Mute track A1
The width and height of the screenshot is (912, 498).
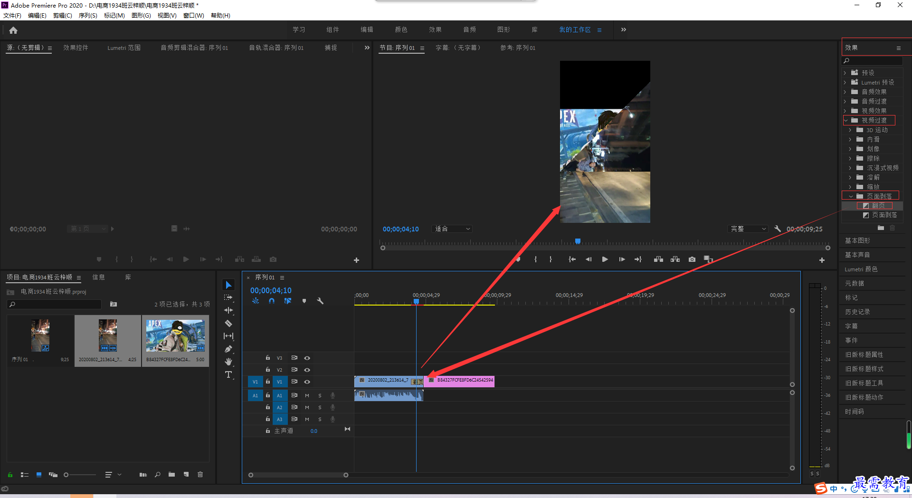point(307,395)
